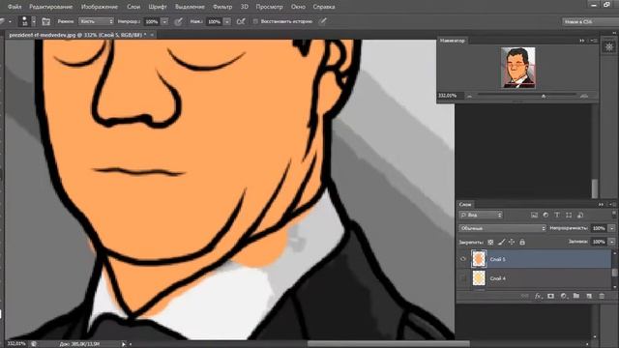Add a layer style fx icon

tap(538, 296)
